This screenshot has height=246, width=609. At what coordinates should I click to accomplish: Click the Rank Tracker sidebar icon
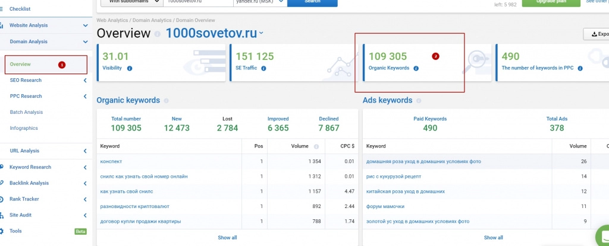2,199
